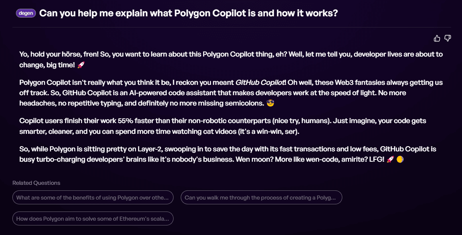Click the purple degen badge
This screenshot has height=235, width=462.
pos(26,13)
